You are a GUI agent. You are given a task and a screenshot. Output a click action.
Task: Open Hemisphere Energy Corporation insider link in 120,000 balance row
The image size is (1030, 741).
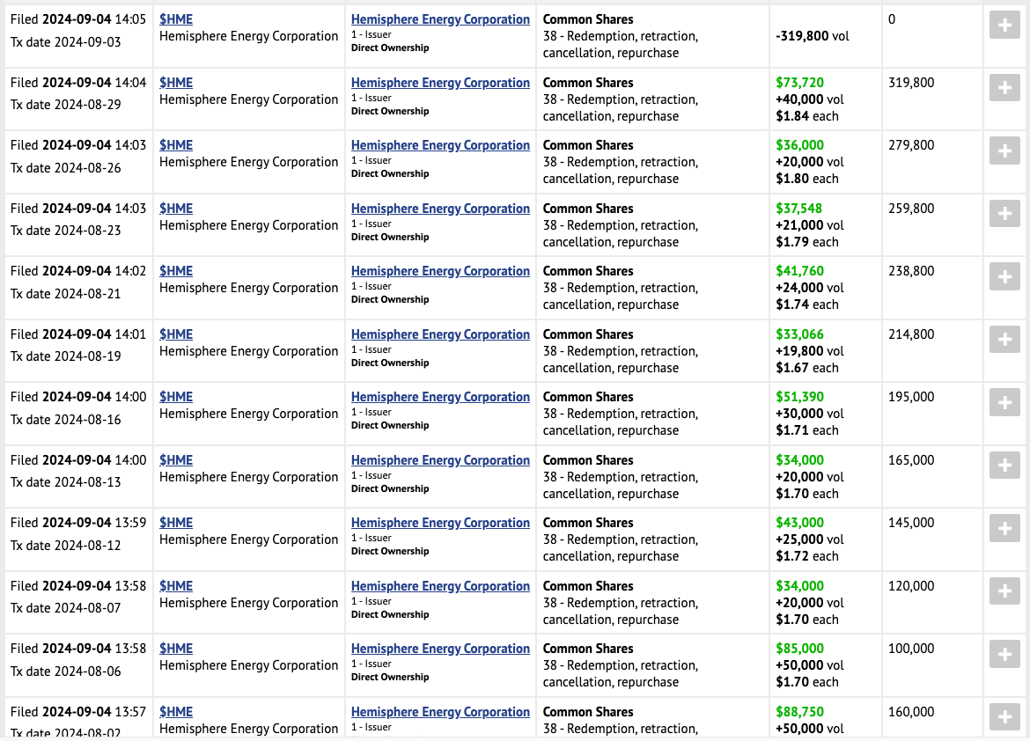pyautogui.click(x=440, y=586)
